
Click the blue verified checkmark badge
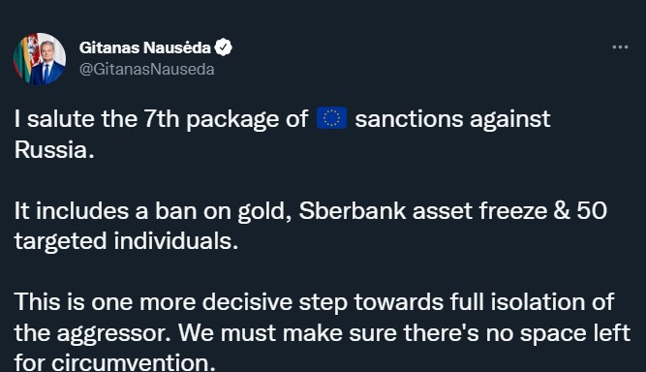point(224,47)
